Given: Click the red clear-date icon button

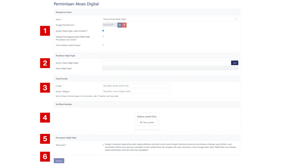Looking at the screenshot, I should (124, 25).
